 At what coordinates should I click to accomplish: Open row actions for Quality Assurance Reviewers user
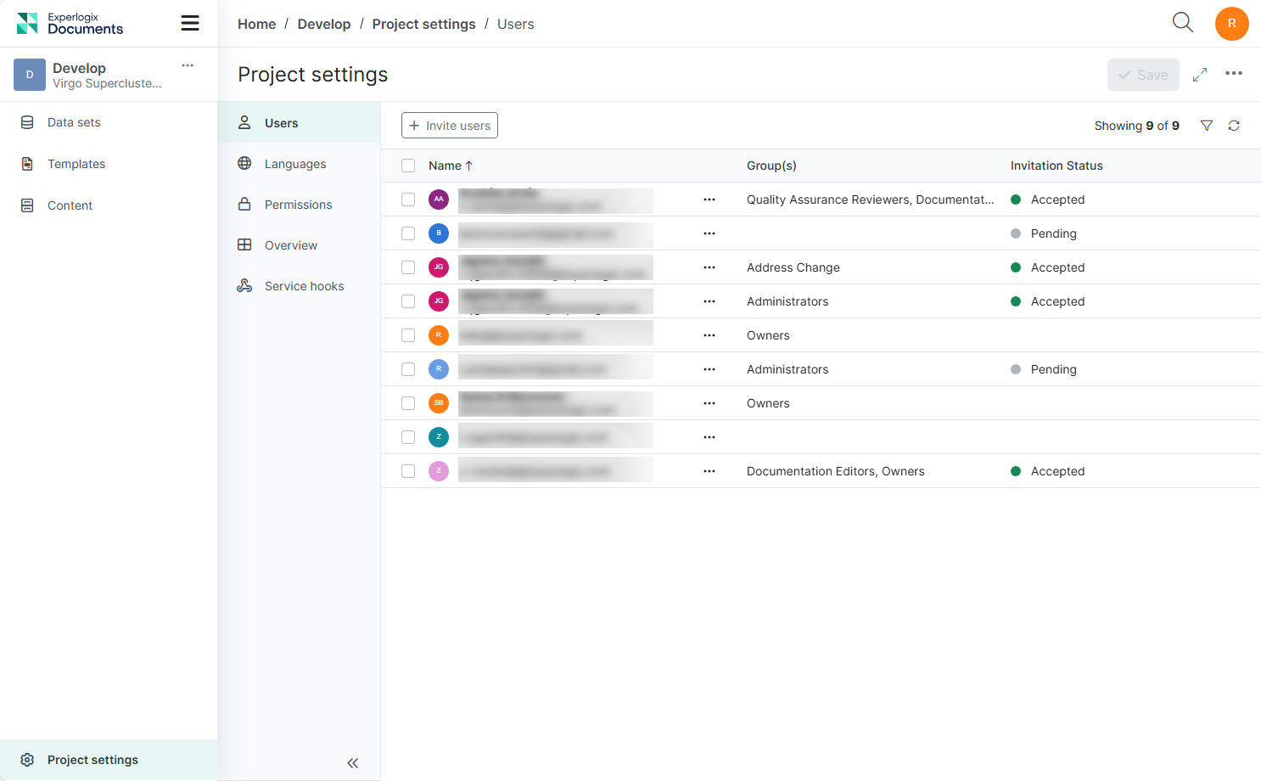(709, 199)
